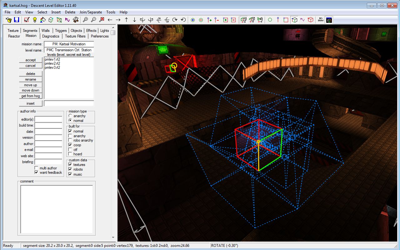400x250 pixels.
Task: Click the red checkmark box toolbar icon
Action: [x=27, y=20]
